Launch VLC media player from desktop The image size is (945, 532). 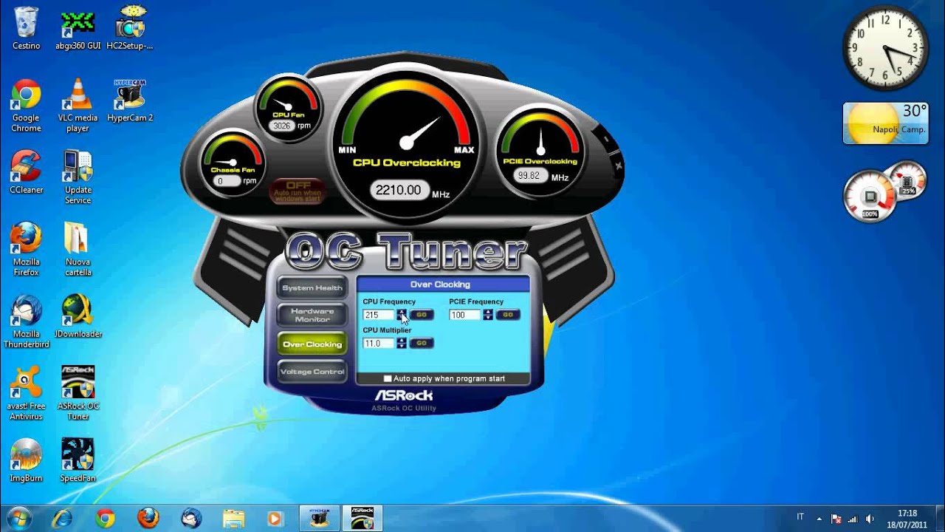coord(78,106)
